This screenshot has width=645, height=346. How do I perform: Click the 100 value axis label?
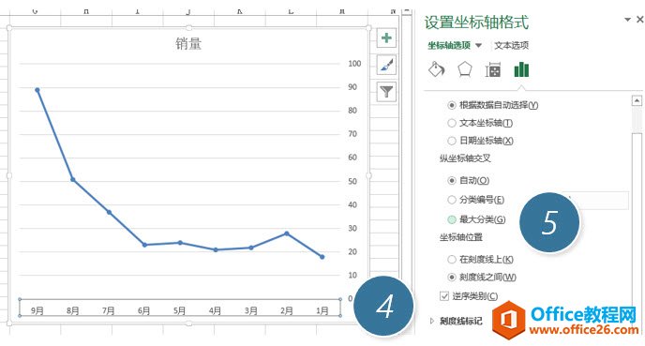(354, 64)
